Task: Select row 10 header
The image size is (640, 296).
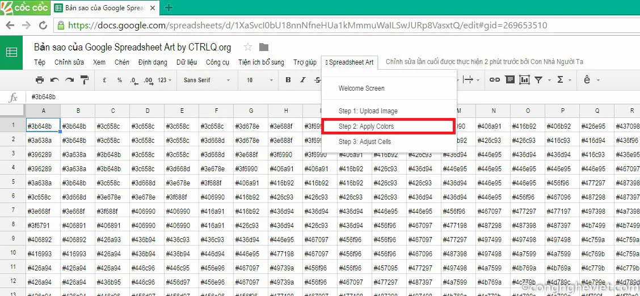Action: [x=13, y=252]
